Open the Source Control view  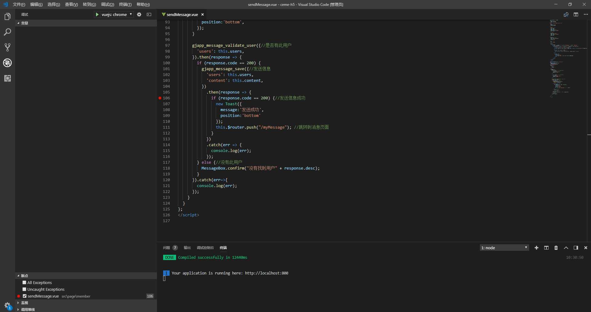[x=7, y=47]
